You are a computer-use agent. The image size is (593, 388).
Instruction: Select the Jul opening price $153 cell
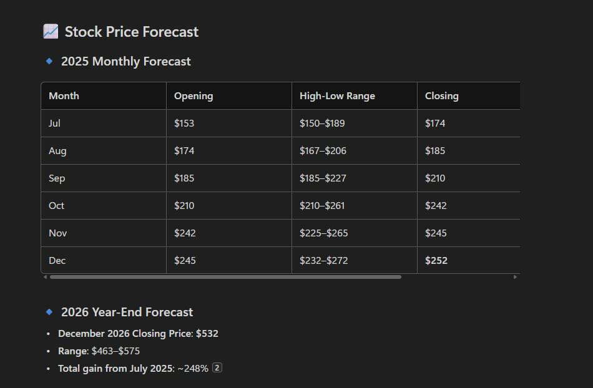click(x=229, y=123)
